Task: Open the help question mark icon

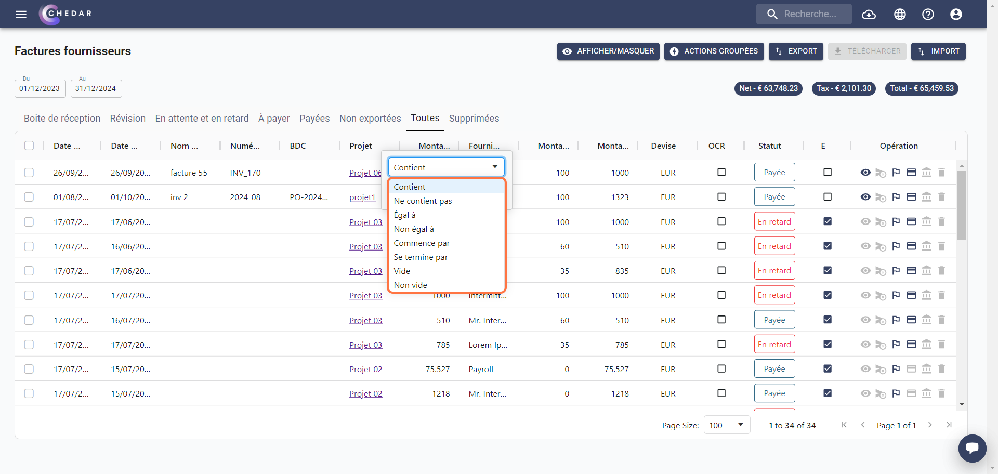Action: tap(928, 15)
